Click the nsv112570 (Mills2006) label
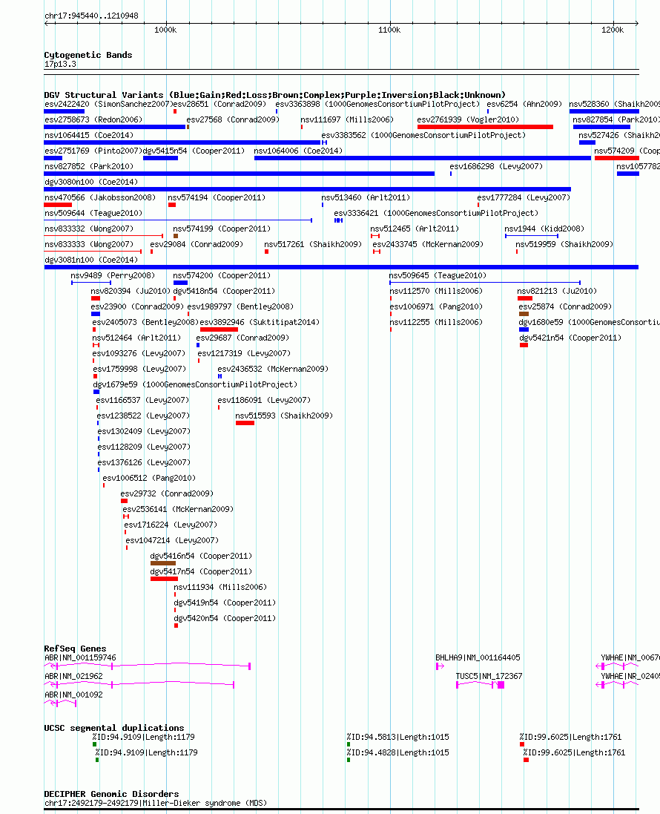The image size is (660, 814). click(436, 291)
